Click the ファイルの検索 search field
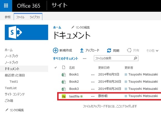The height and width of the screenshot is (114, 161). point(116,58)
